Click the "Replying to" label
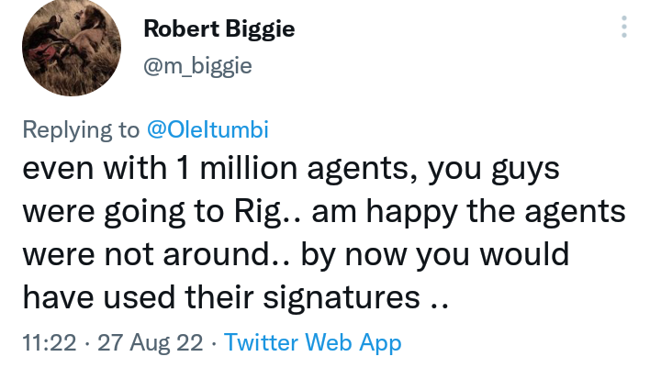This screenshot has height=379, width=661. tap(79, 130)
